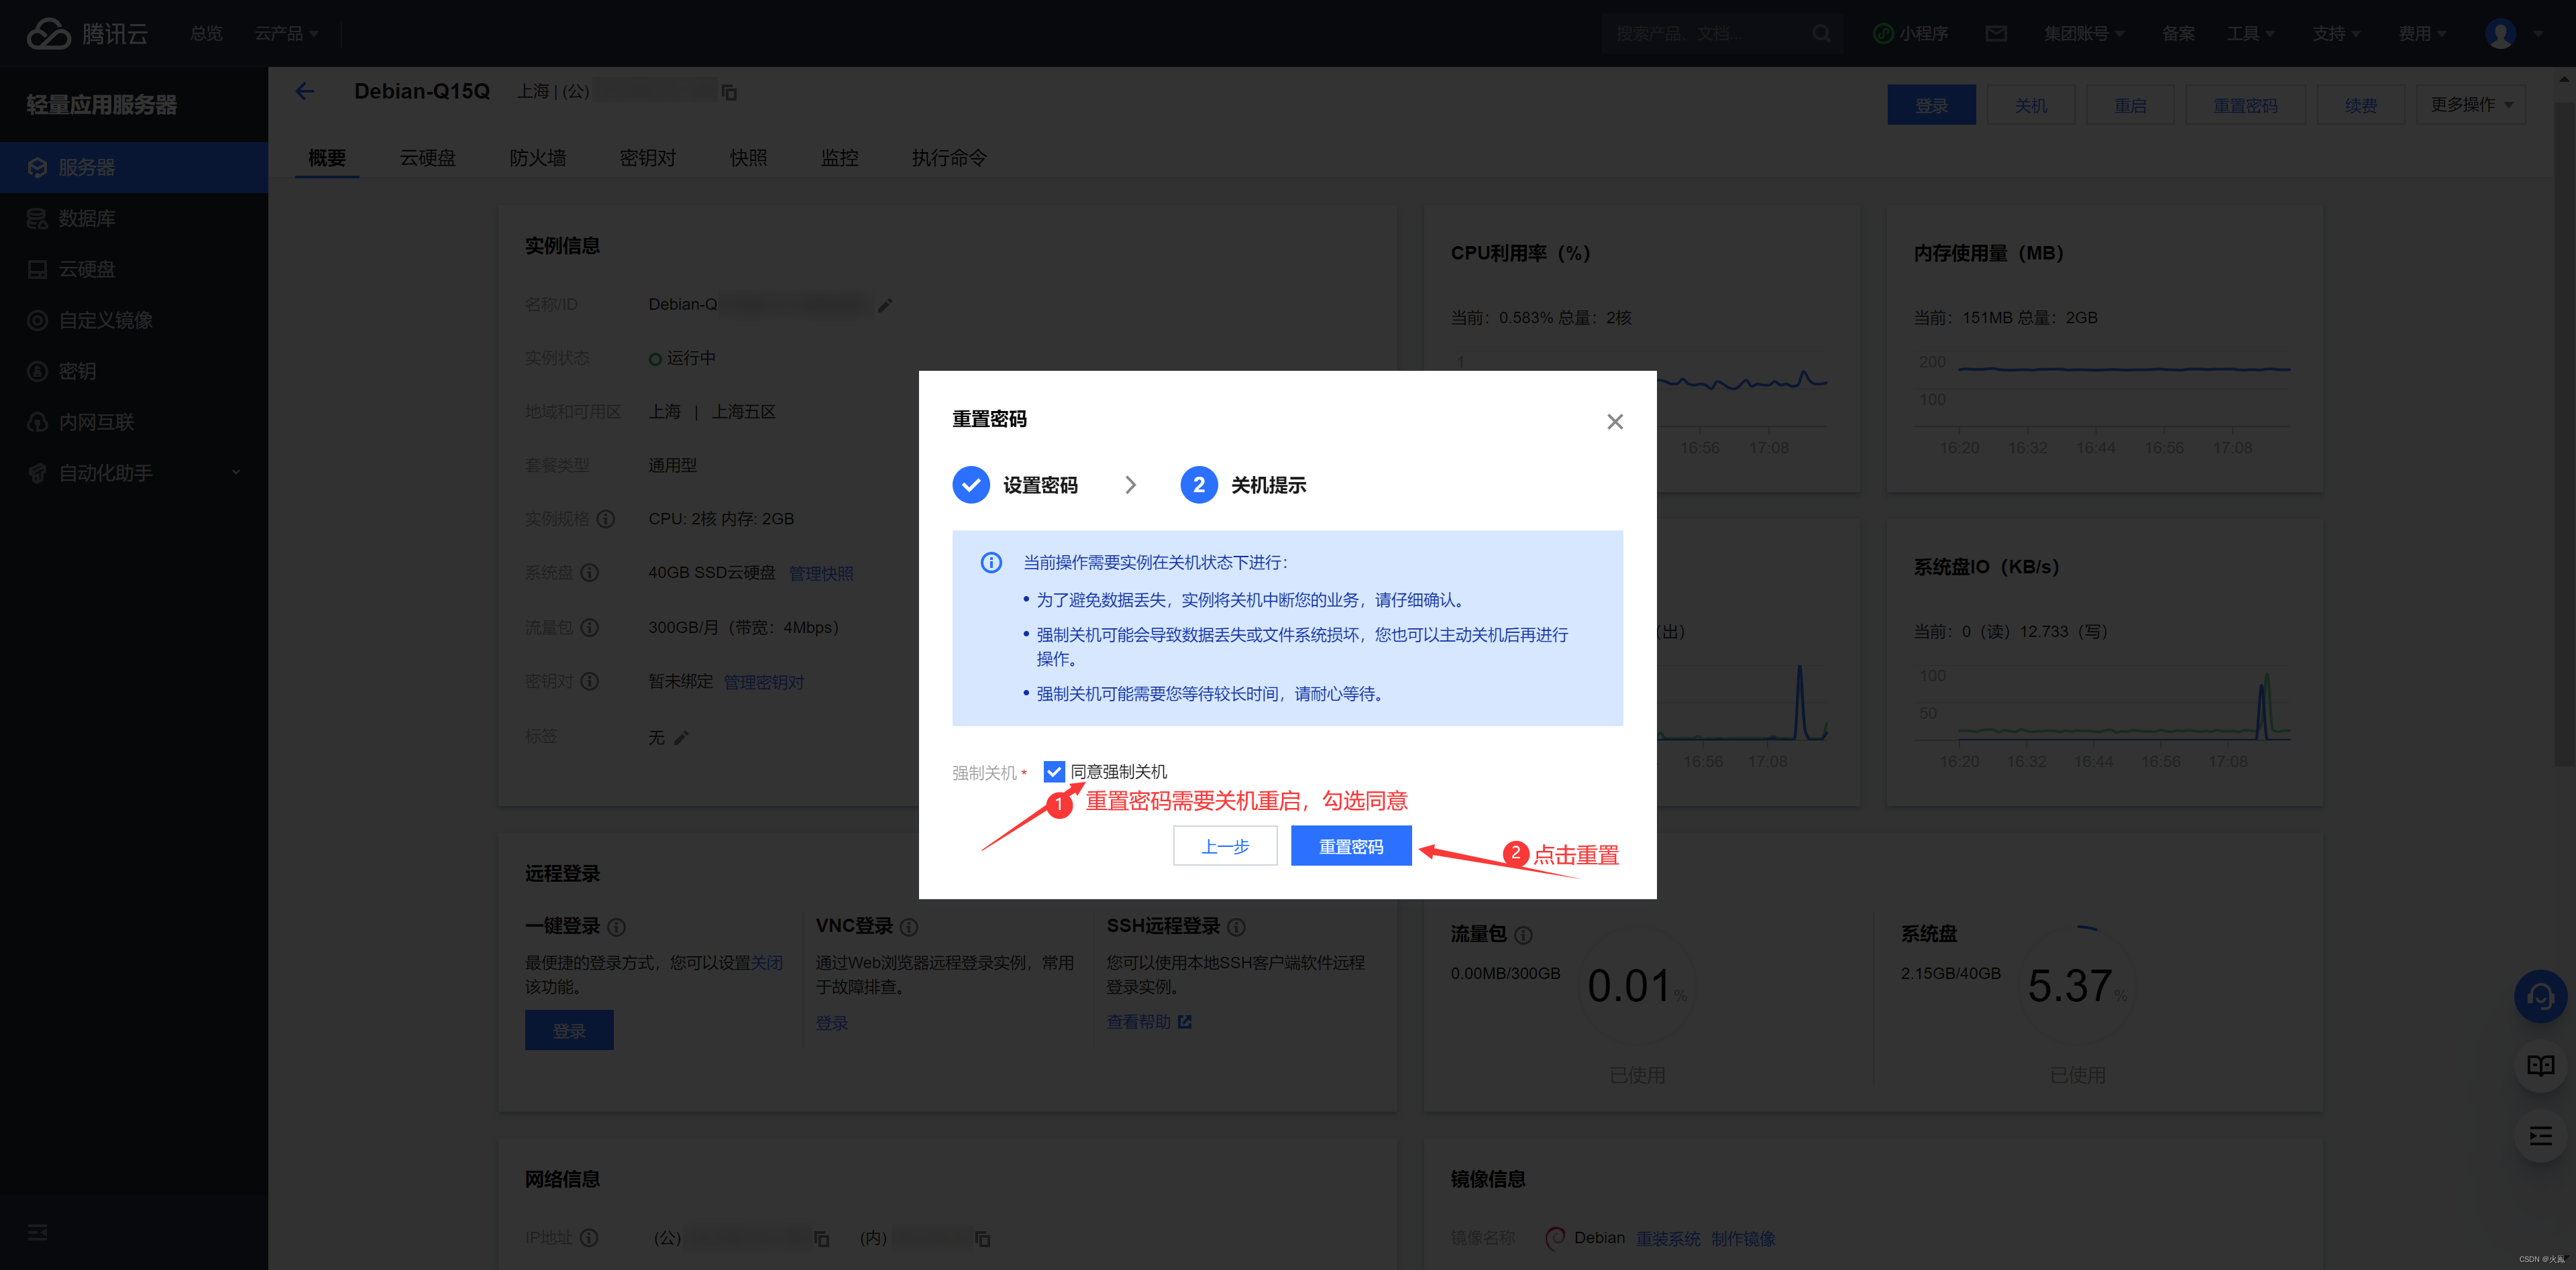The width and height of the screenshot is (2576, 1270).
Task: Click the back arrow next to Debian-Q15Q
Action: click(x=305, y=92)
